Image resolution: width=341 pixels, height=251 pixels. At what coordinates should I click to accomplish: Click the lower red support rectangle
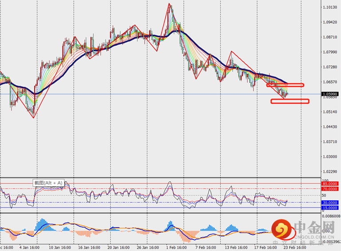289,101
